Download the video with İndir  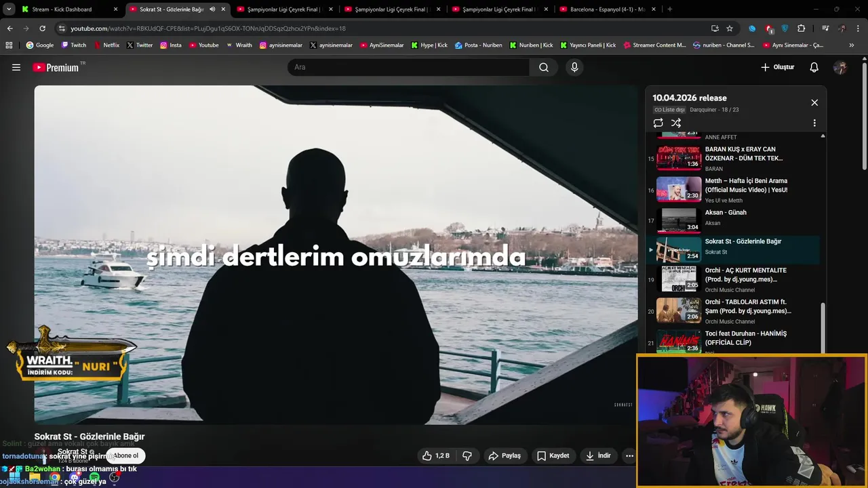[x=599, y=455]
